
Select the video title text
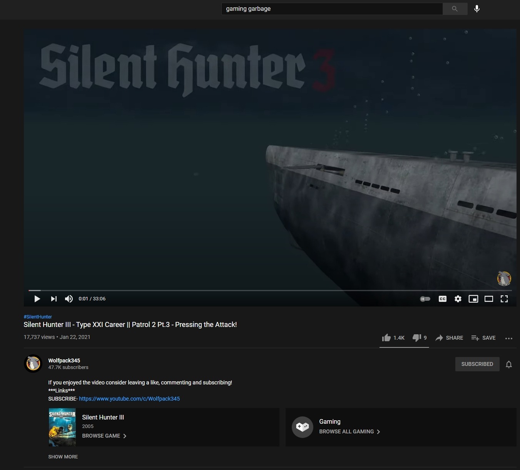[x=130, y=325]
